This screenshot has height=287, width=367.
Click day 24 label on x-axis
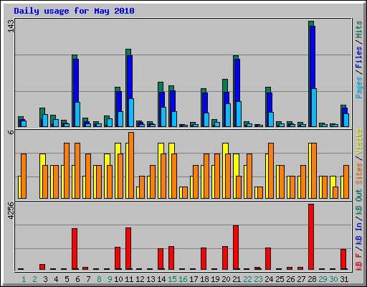269,279
